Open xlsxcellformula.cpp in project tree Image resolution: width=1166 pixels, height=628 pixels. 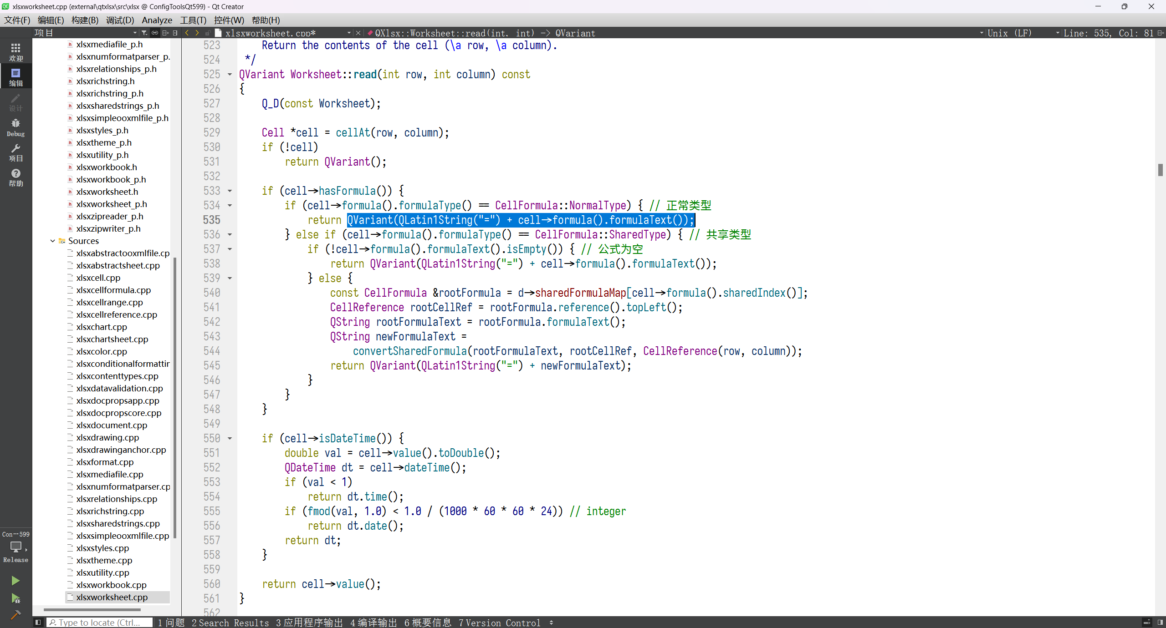[x=113, y=290]
